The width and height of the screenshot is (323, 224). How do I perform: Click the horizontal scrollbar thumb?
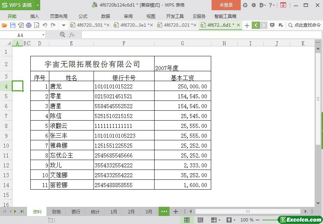click(247, 211)
